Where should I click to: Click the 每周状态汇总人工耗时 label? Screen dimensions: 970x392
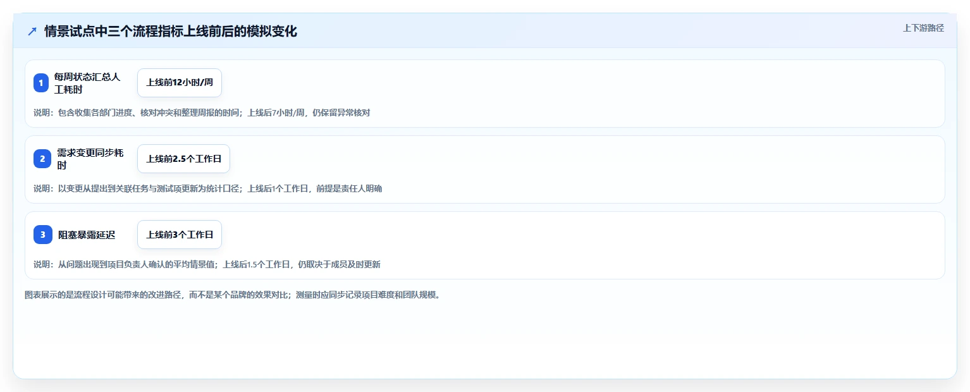[87, 83]
